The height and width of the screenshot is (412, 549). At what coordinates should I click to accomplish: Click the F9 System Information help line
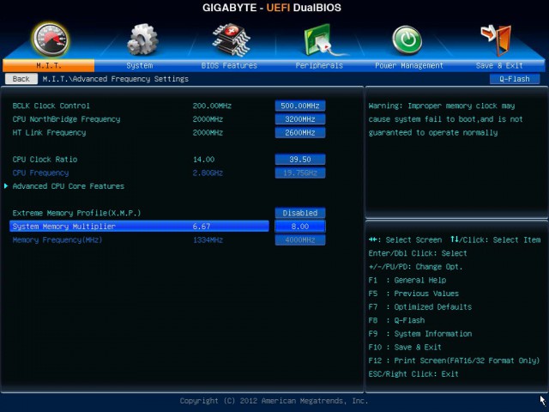[x=419, y=334]
